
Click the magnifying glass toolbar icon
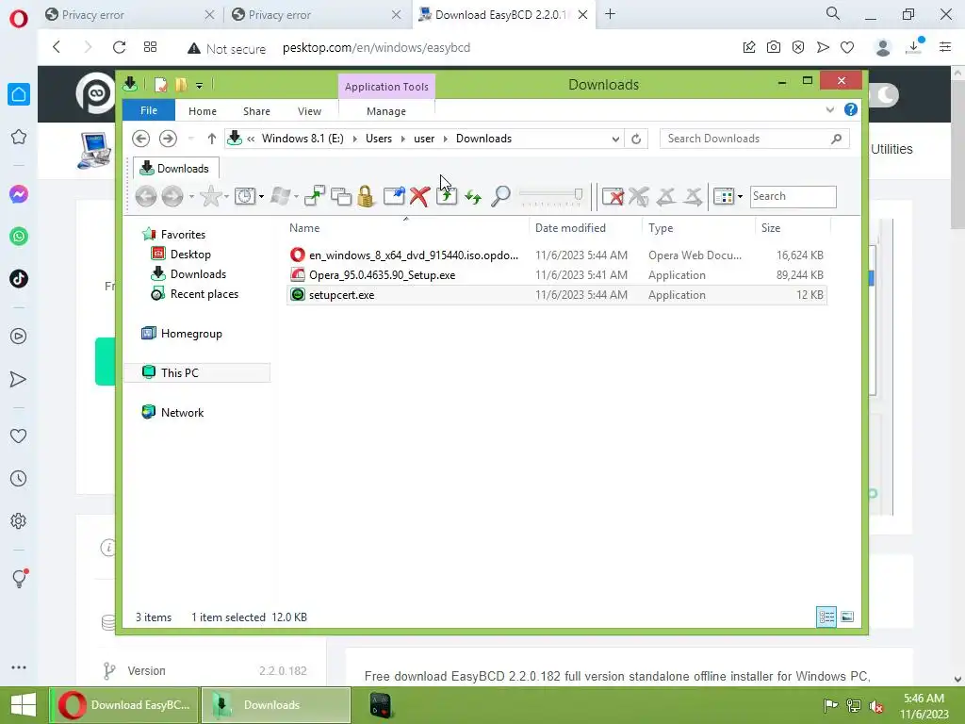tap(500, 196)
